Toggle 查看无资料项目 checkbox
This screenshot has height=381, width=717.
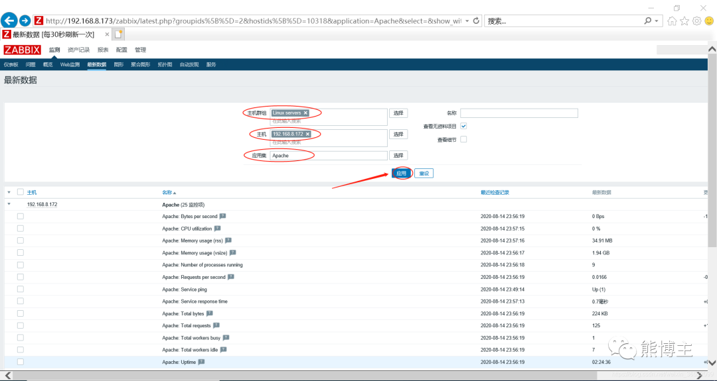[x=463, y=126]
